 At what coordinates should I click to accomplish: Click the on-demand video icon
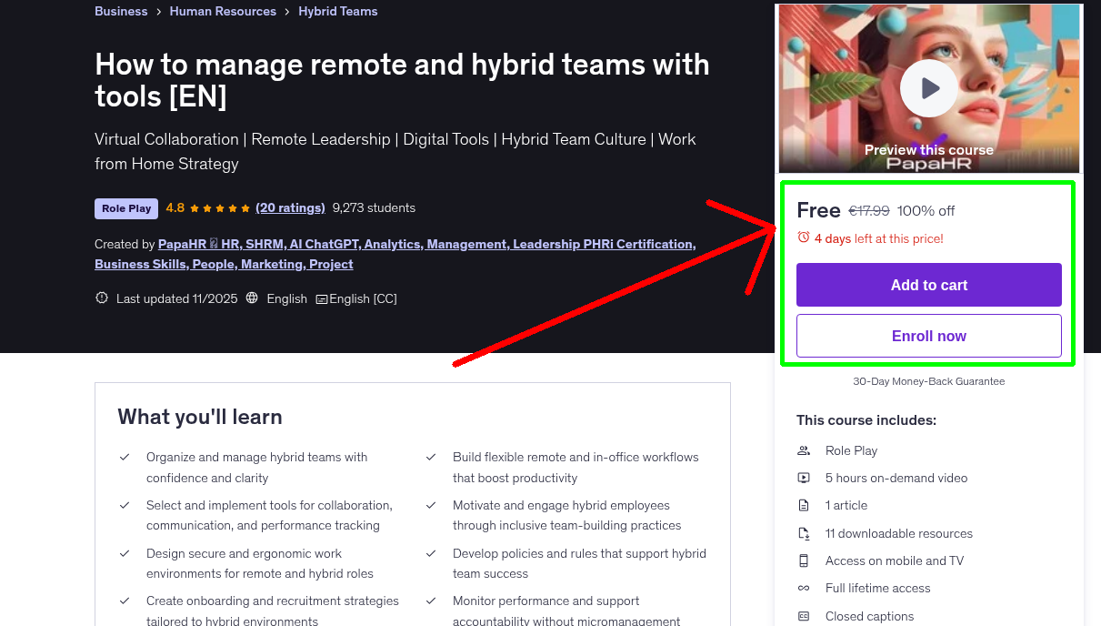pos(803,478)
